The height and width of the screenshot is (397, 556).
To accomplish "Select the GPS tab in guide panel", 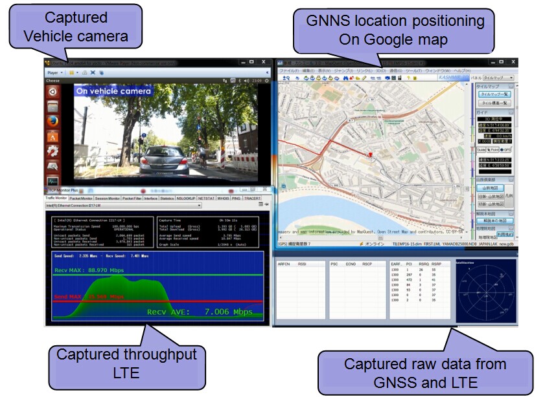I will tap(505, 150).
